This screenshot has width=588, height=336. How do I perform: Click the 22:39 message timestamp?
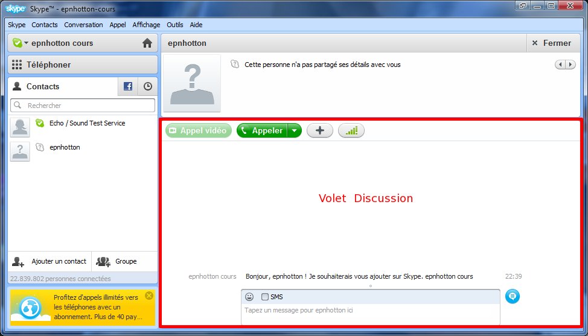click(x=513, y=276)
